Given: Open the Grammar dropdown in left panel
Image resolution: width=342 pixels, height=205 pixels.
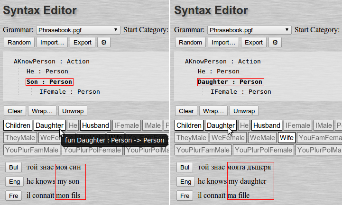Looking at the screenshot, I should (x=78, y=30).
